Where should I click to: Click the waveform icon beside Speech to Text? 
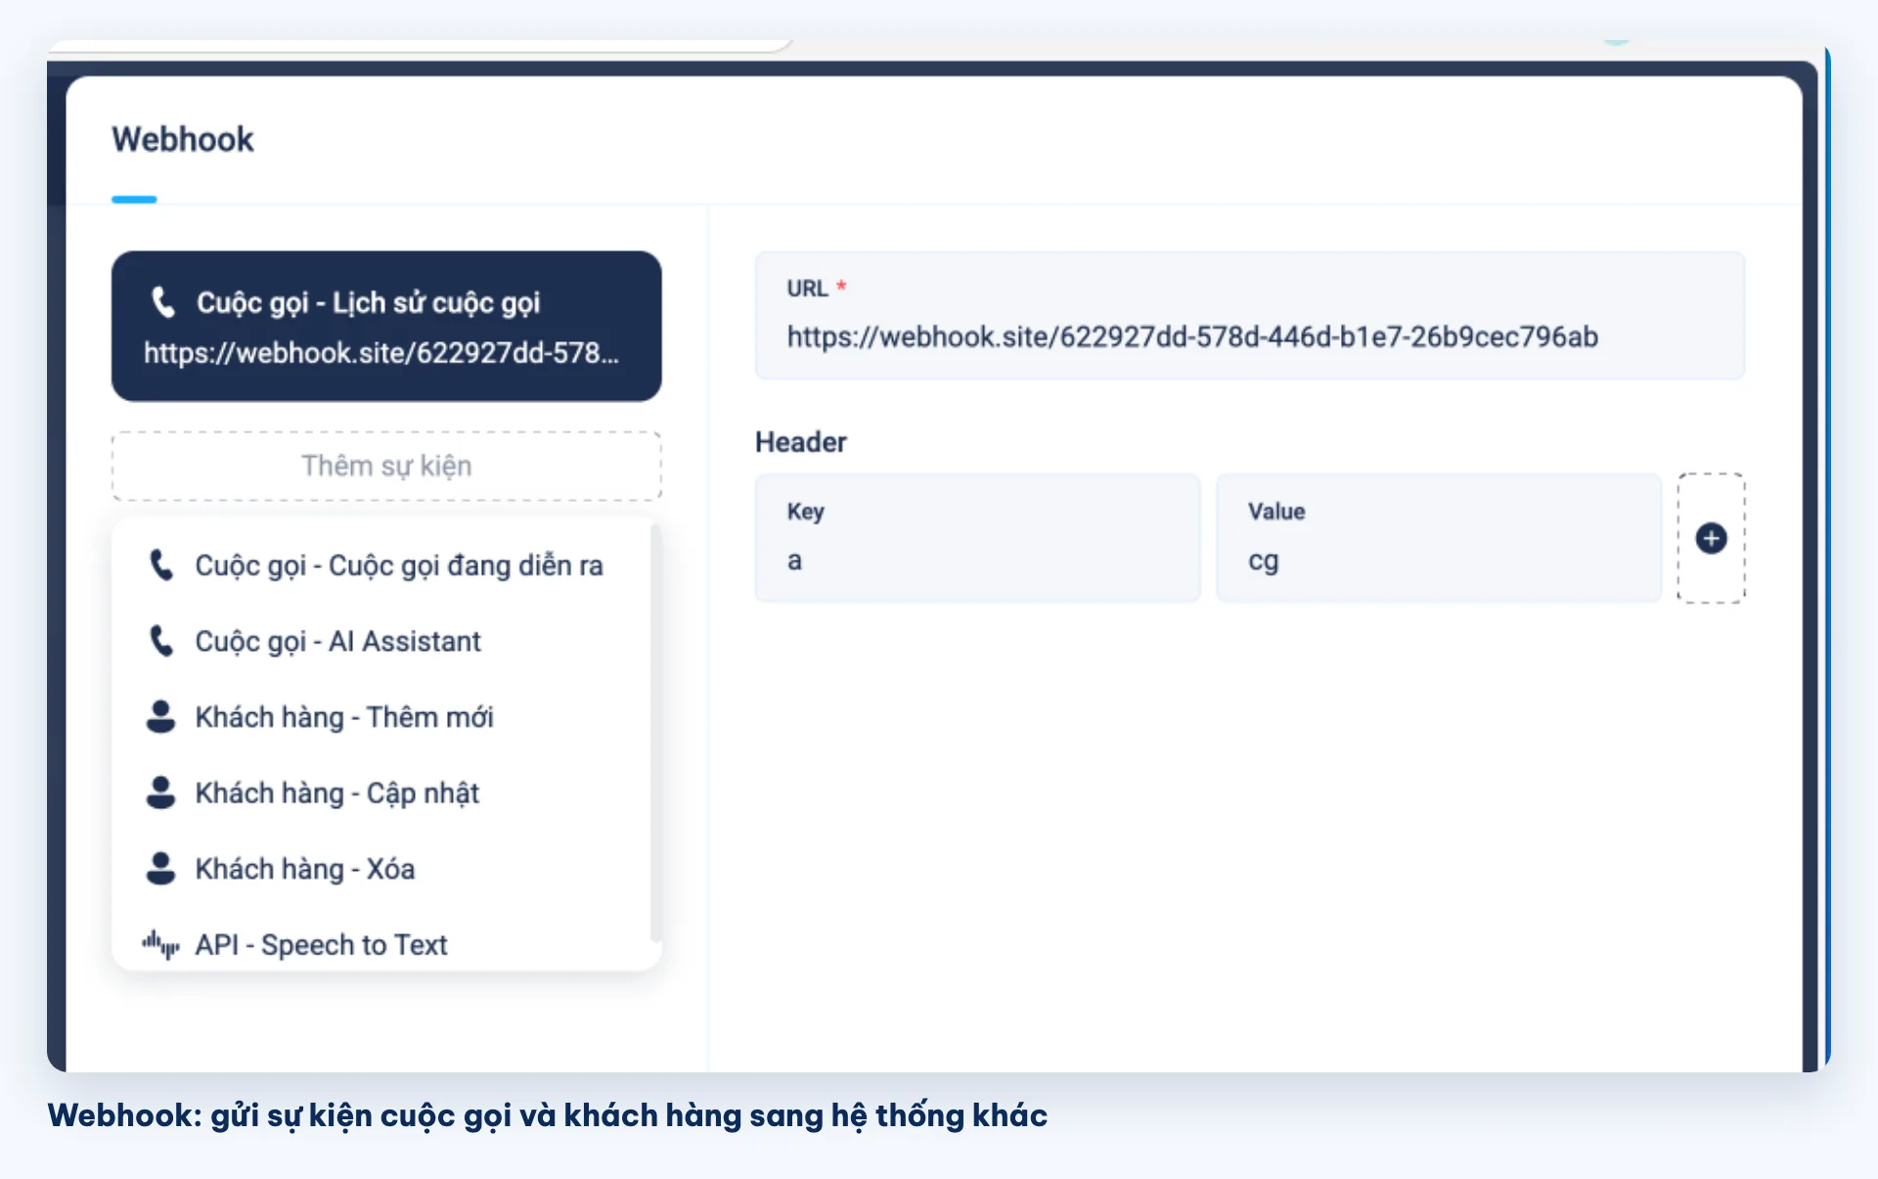pyautogui.click(x=160, y=944)
